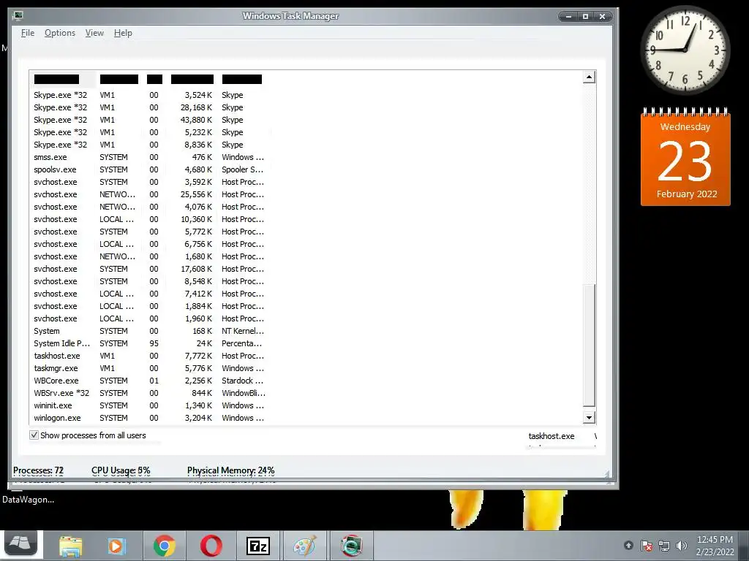Launch Google Chrome from taskbar
This screenshot has width=749, height=561.
[x=165, y=546]
